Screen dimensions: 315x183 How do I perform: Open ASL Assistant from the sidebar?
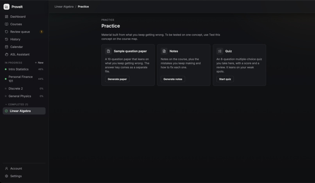pos(24,55)
